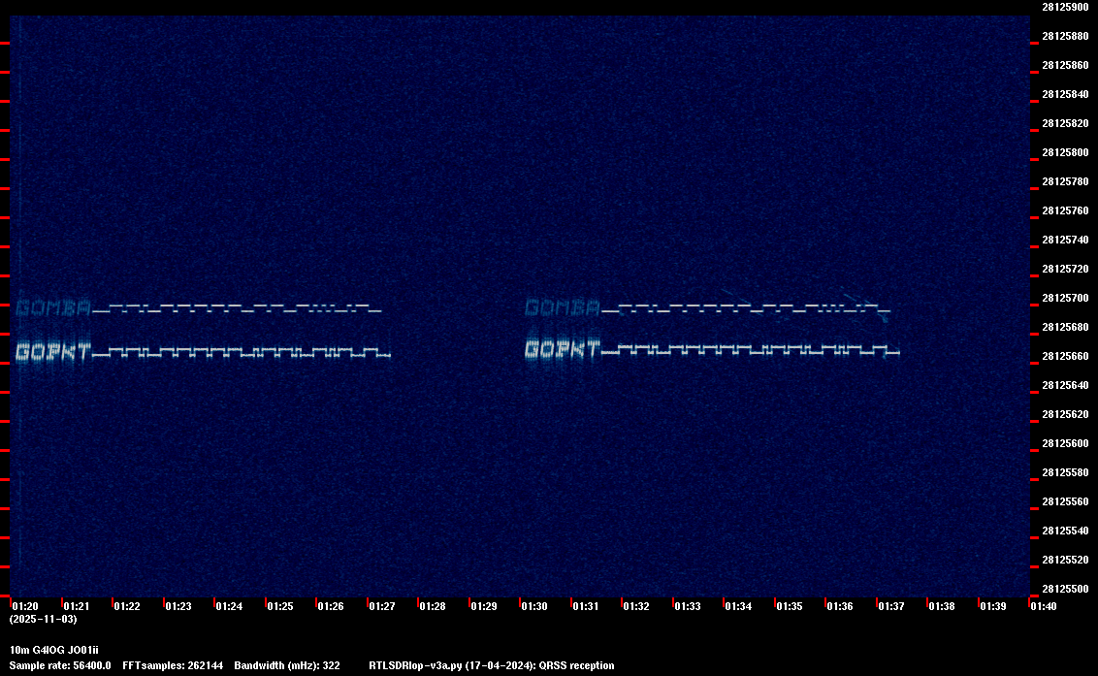
Task: Click the RTLSDRlop-v3a.py QRSS reception text
Action: [492, 665]
